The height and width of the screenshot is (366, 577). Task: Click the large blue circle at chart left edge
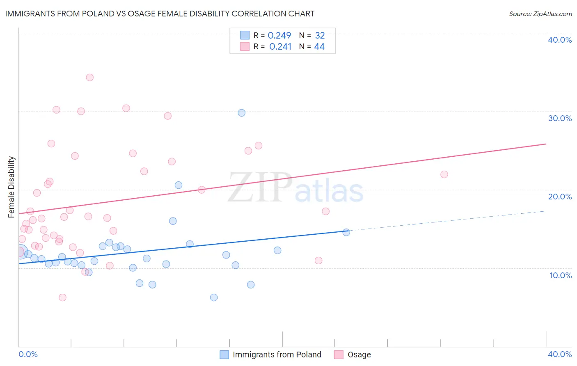coord(20,252)
